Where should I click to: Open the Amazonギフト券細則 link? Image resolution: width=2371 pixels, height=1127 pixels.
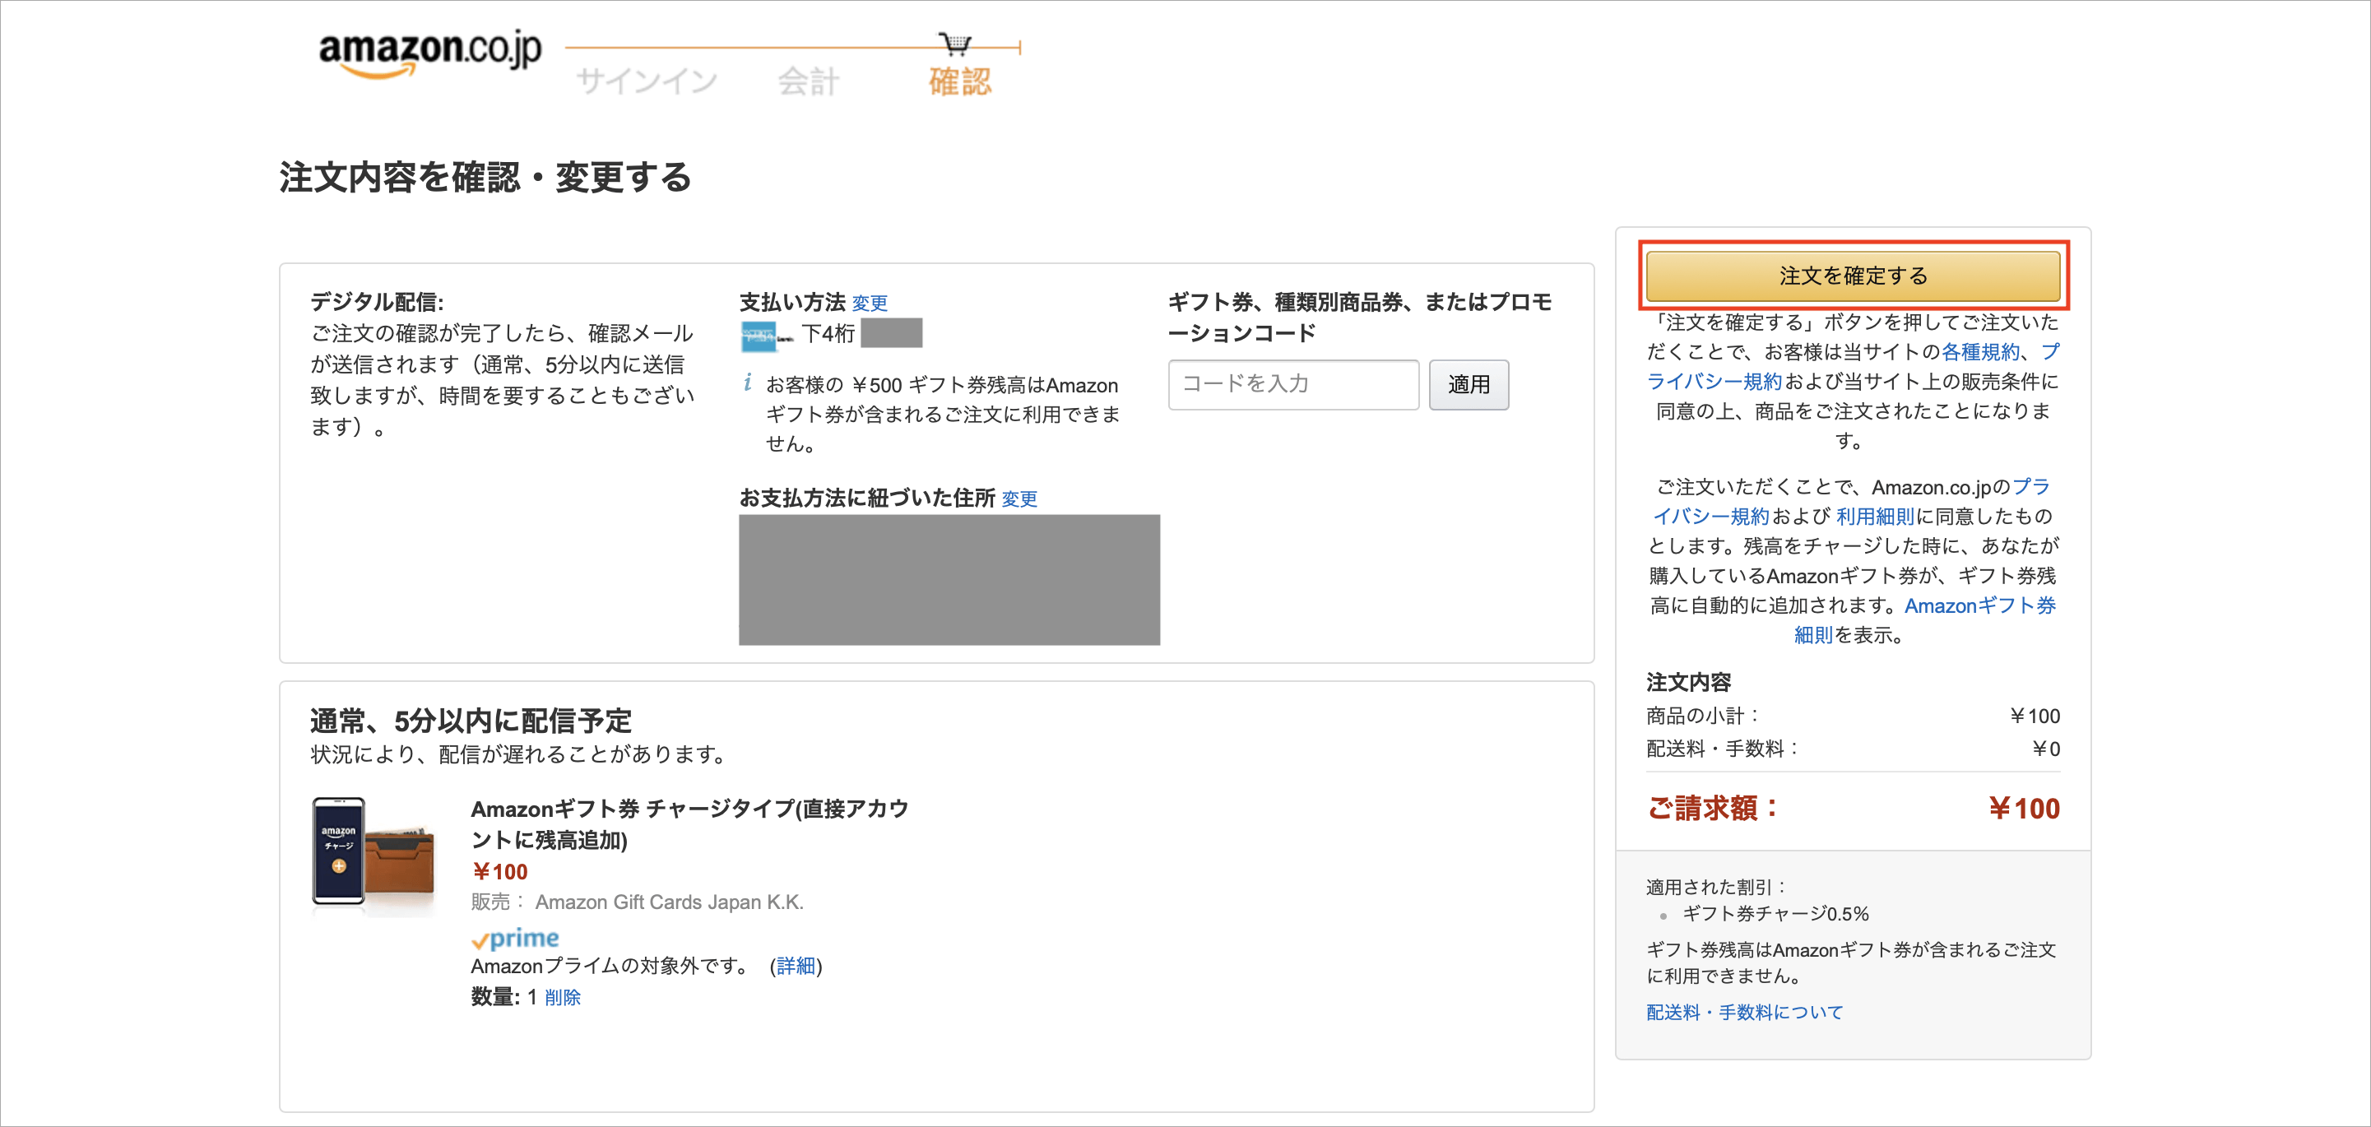click(1978, 605)
